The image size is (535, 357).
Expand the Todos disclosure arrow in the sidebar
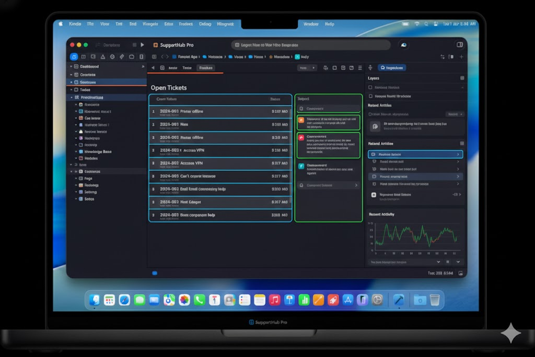71,90
